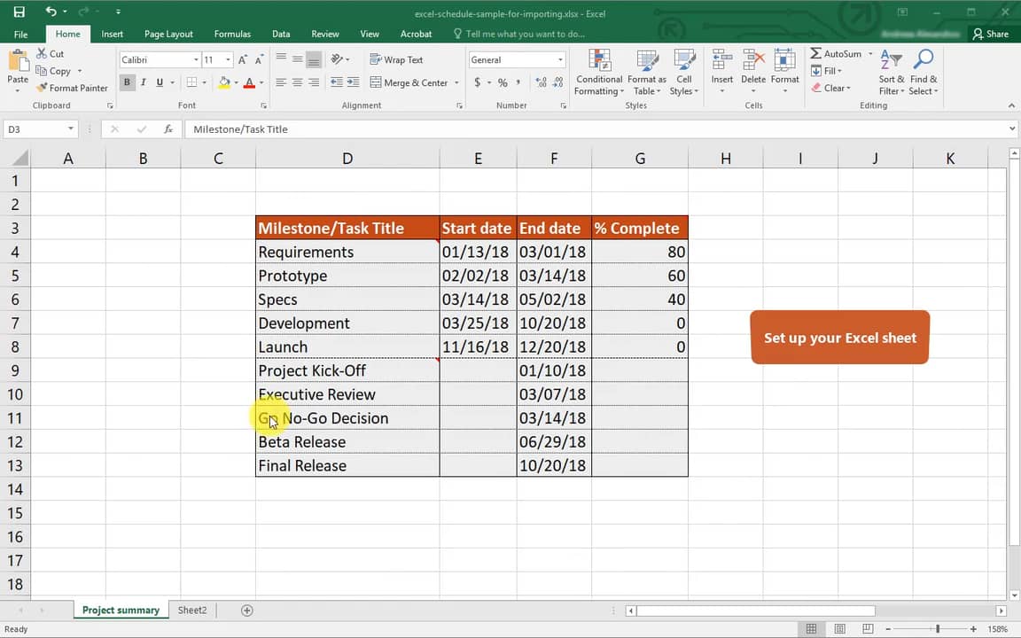Open fill color picker yellow bucket
This screenshot has width=1021, height=638.
[224, 82]
